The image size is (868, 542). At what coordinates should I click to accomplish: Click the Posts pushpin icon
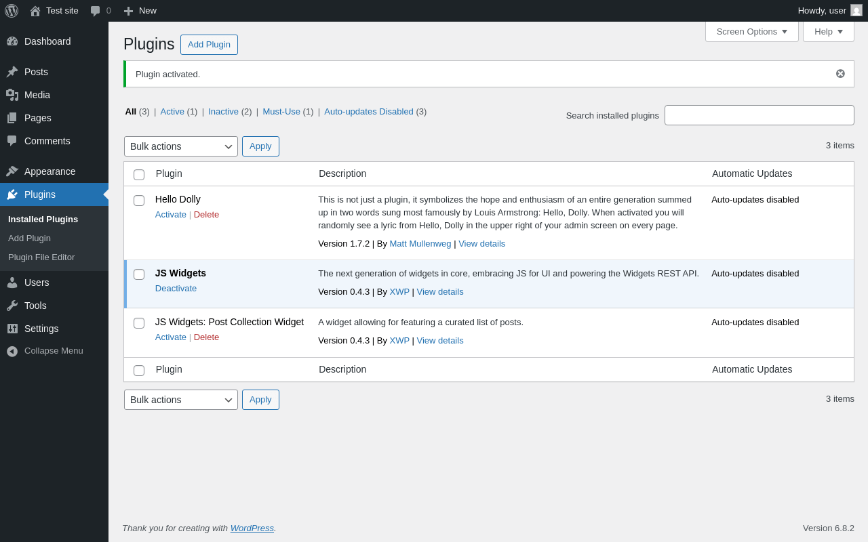click(12, 72)
